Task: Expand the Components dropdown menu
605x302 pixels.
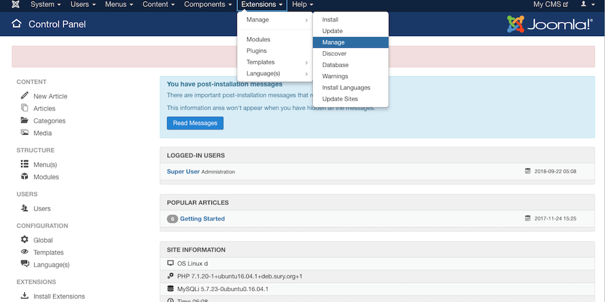Action: (x=208, y=5)
